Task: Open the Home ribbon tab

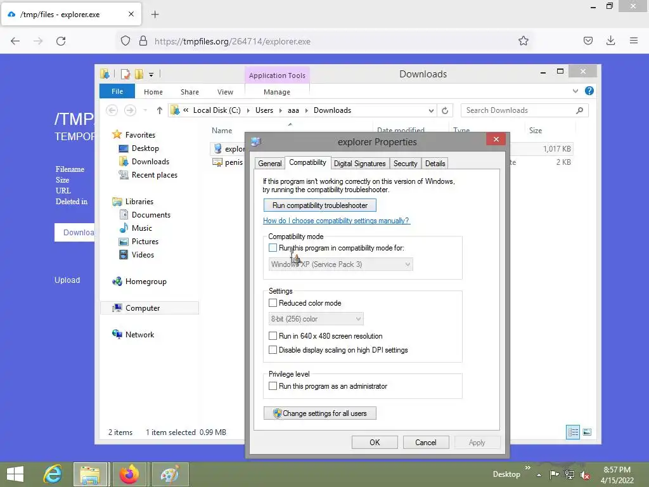Action: pos(153,92)
